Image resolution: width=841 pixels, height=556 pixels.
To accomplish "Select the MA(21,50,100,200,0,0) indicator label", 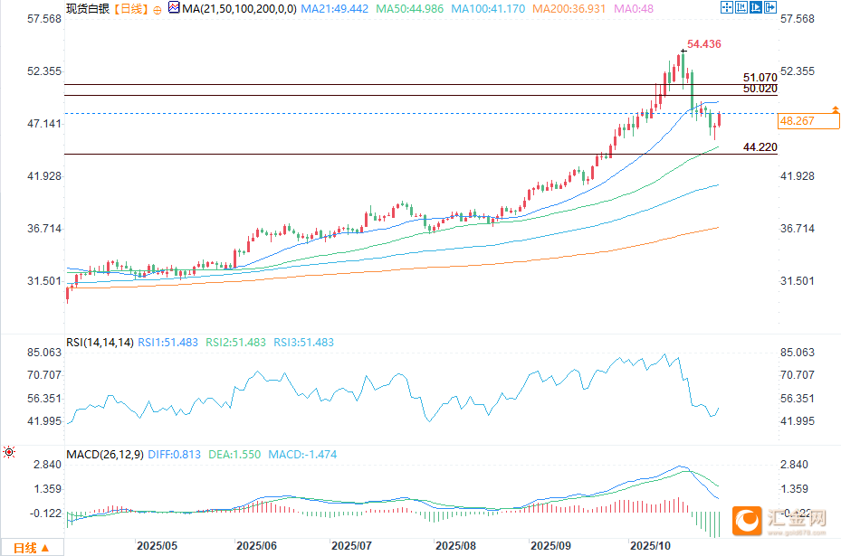I will (239, 8).
